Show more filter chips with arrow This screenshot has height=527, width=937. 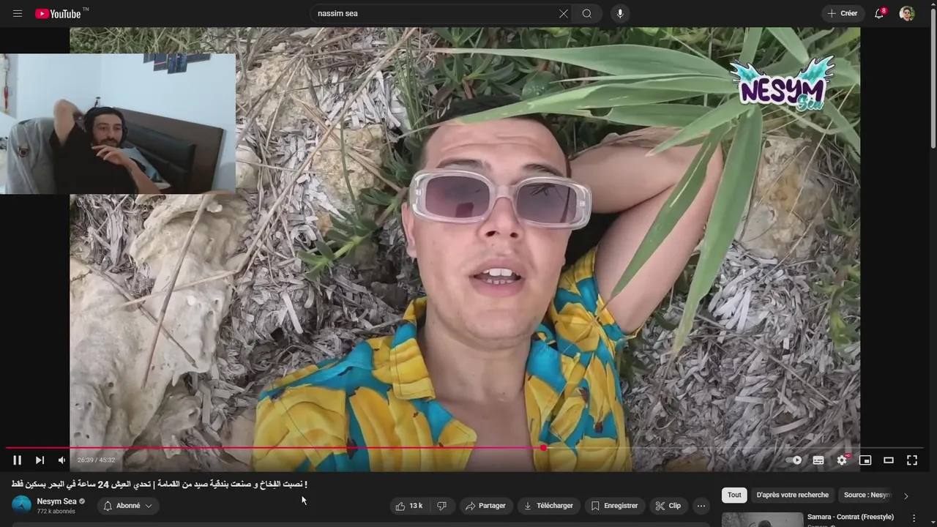[906, 496]
